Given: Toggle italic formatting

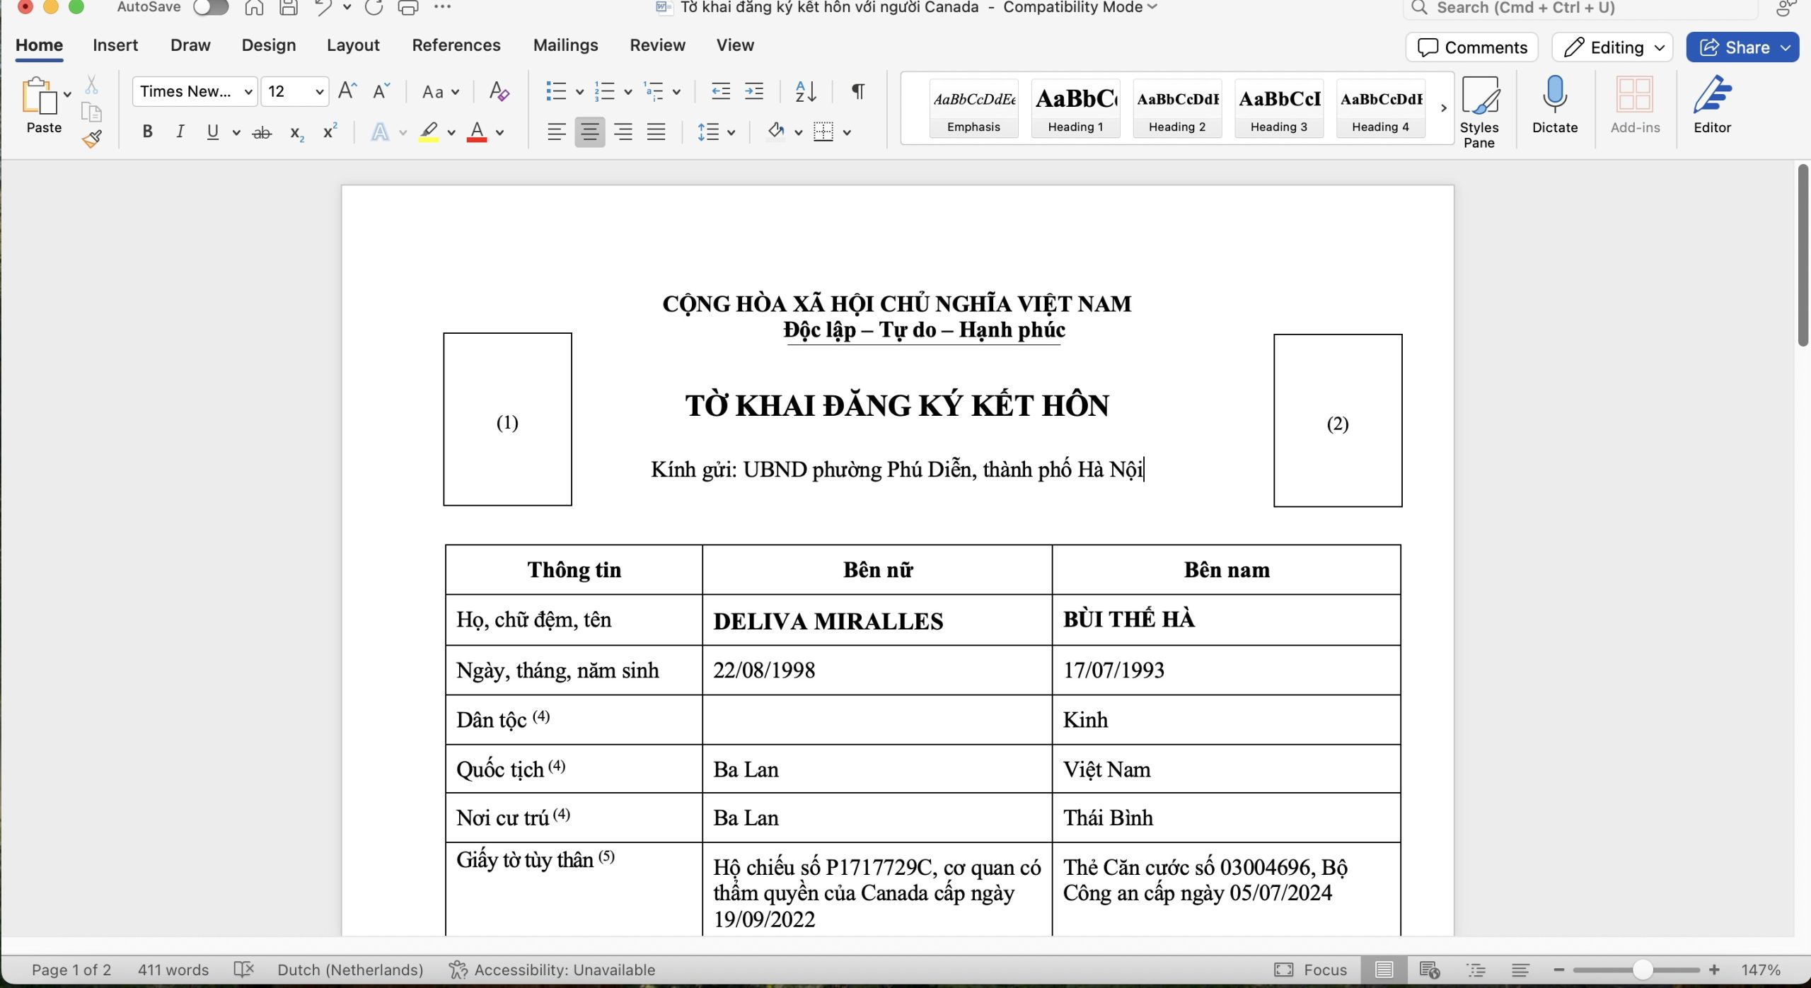Looking at the screenshot, I should click(x=180, y=132).
